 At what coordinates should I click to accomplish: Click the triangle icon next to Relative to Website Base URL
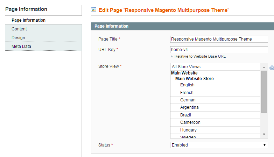pyautogui.click(x=172, y=56)
